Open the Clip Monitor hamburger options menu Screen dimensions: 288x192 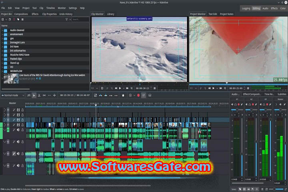coord(155,88)
